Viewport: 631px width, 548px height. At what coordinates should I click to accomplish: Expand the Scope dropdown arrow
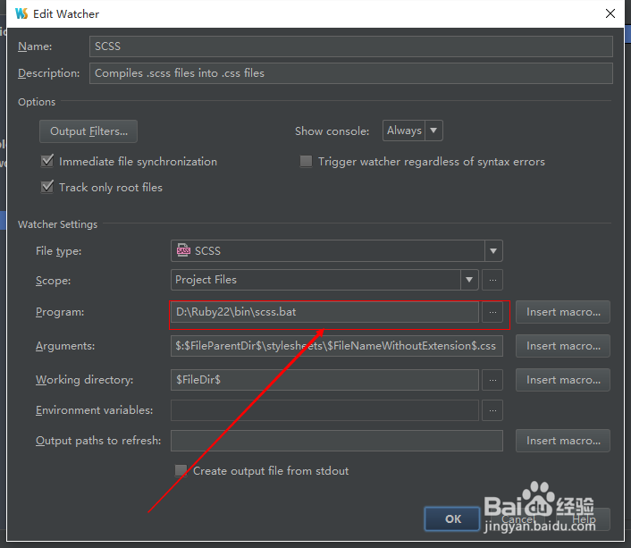469,280
